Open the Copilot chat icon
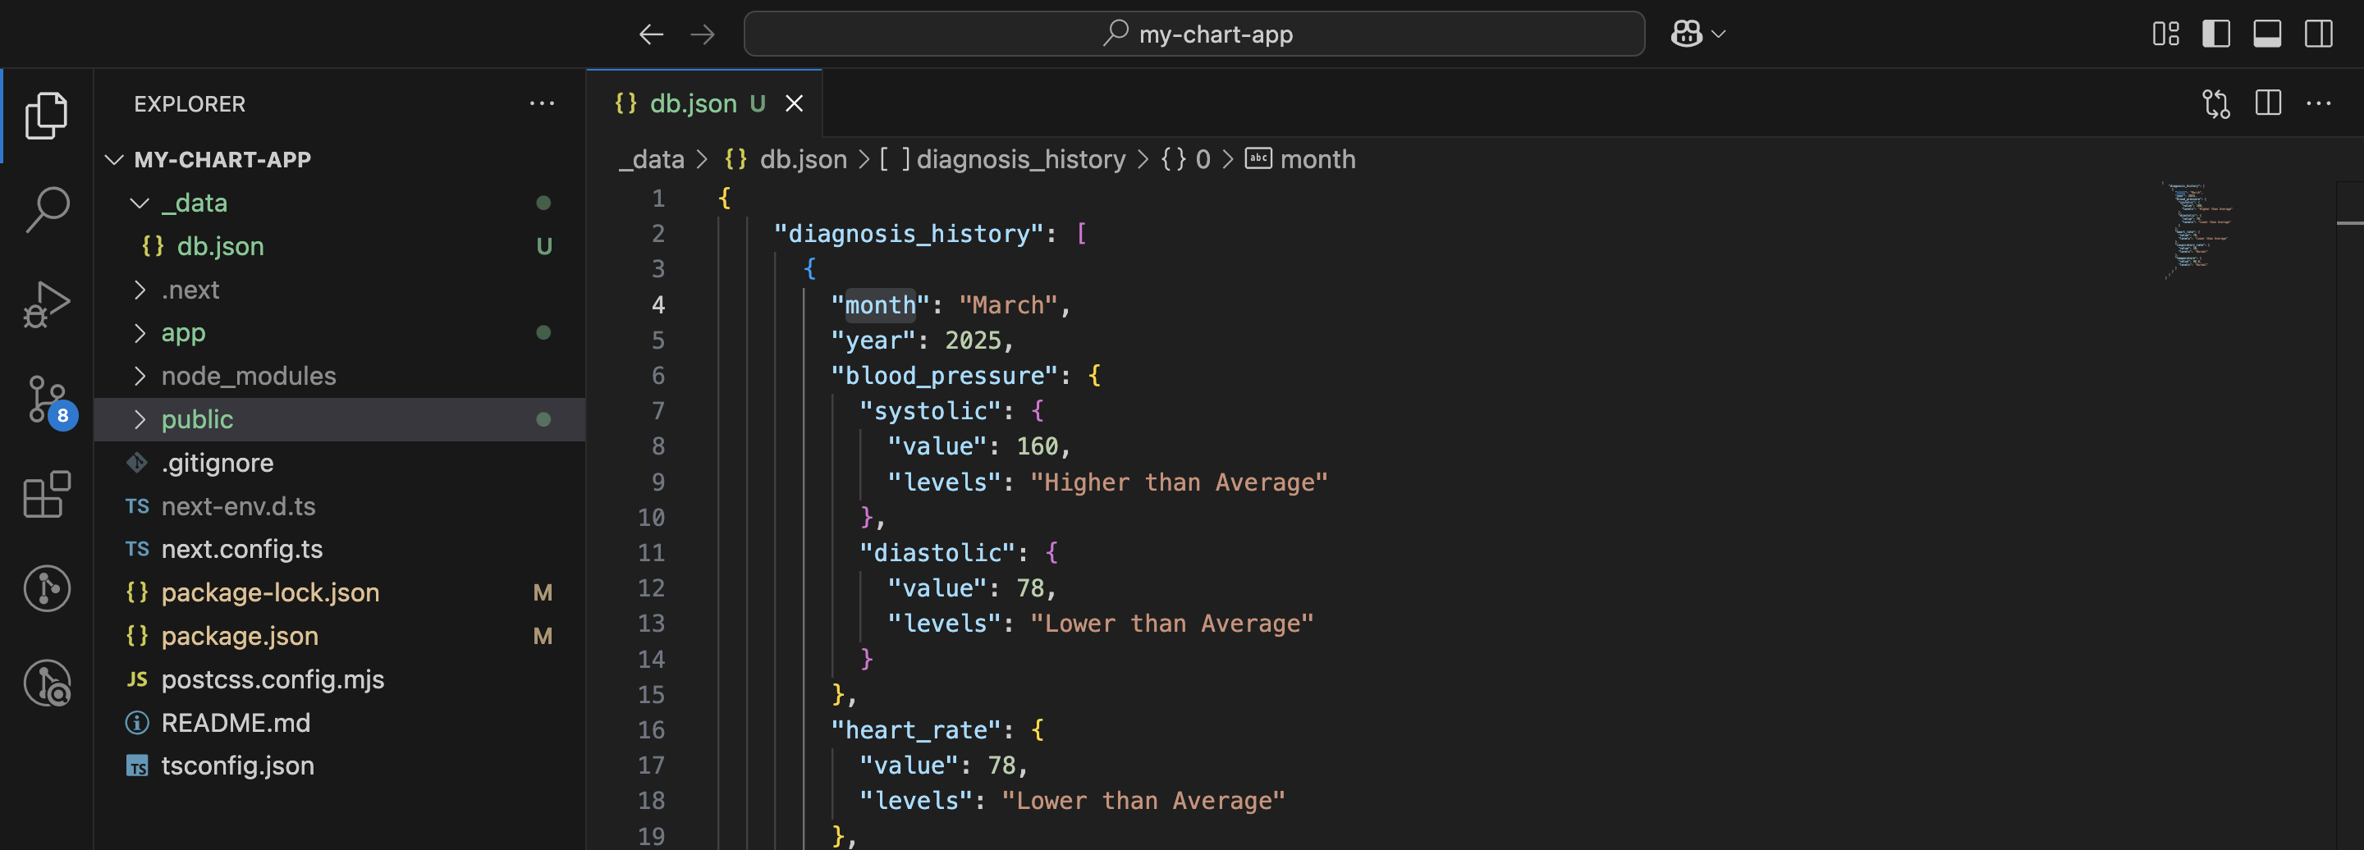 tap(1687, 34)
